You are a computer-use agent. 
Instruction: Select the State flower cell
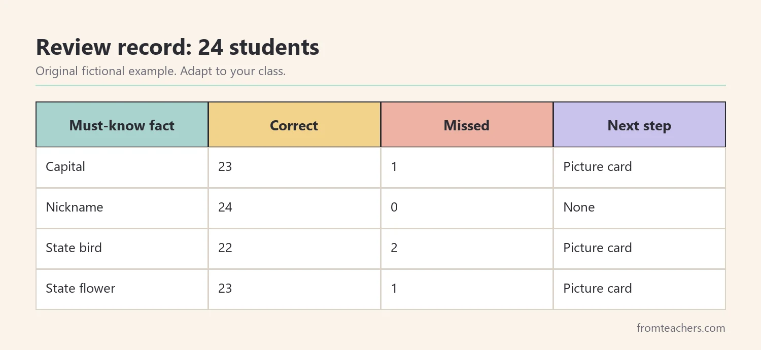(x=122, y=289)
